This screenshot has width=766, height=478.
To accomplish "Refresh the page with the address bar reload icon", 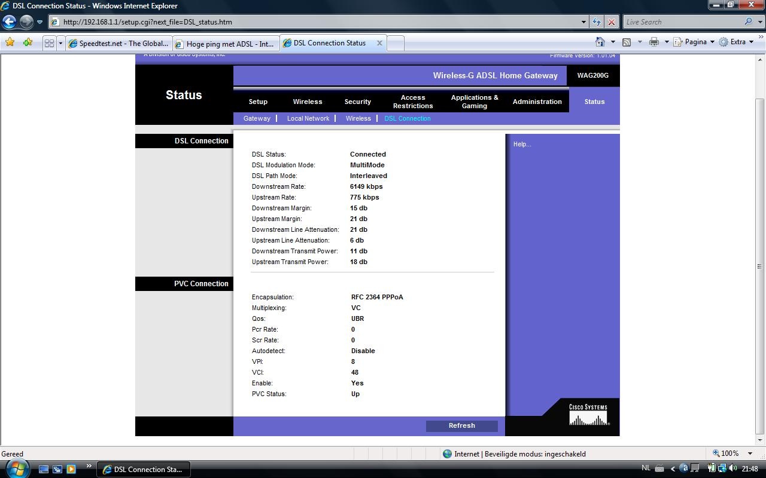I will click(x=597, y=22).
